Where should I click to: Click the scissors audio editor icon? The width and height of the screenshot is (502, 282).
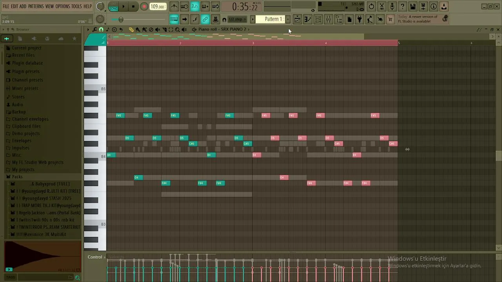tap(382, 6)
